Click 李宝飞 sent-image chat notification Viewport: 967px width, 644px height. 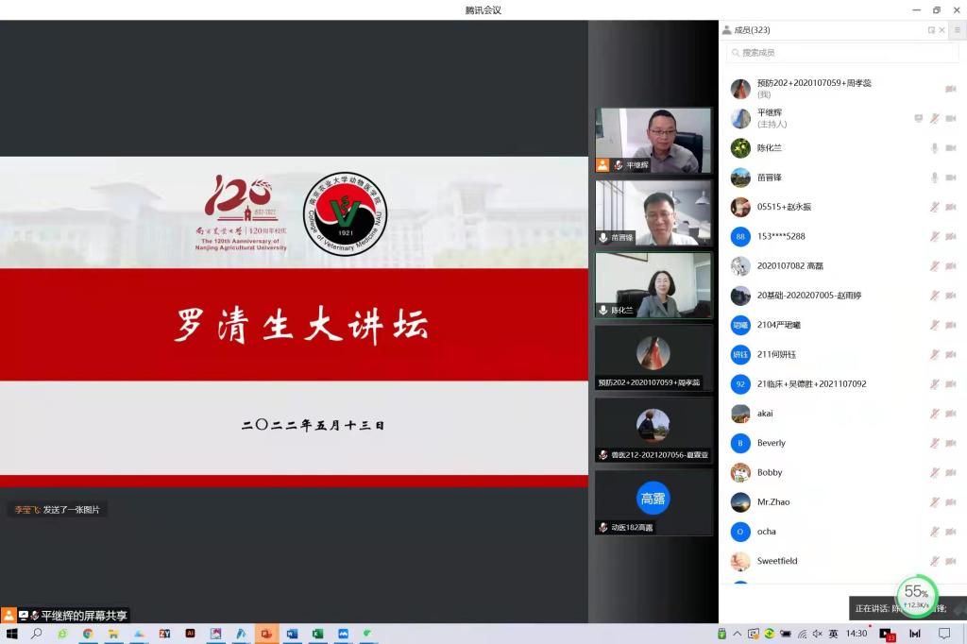57,510
